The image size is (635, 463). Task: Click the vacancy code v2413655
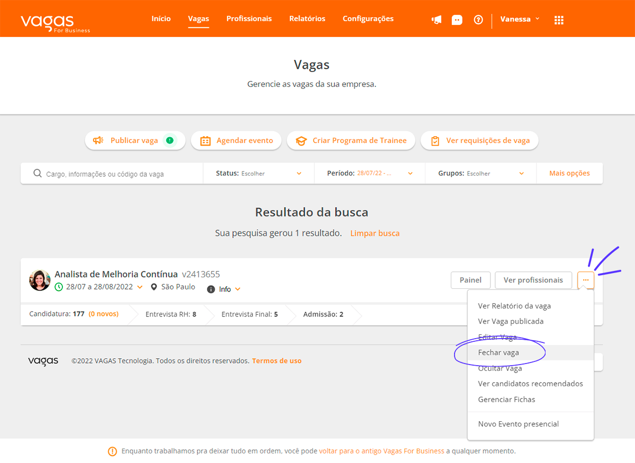(x=201, y=274)
